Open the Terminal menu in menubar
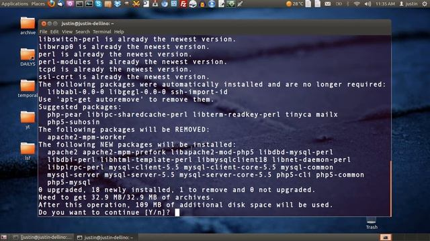This screenshot has width=430, height=241. [101, 31]
